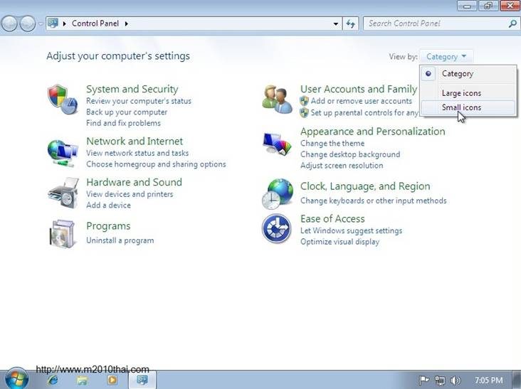The image size is (521, 389).
Task: Click the refresh arrows button
Action: click(x=351, y=23)
